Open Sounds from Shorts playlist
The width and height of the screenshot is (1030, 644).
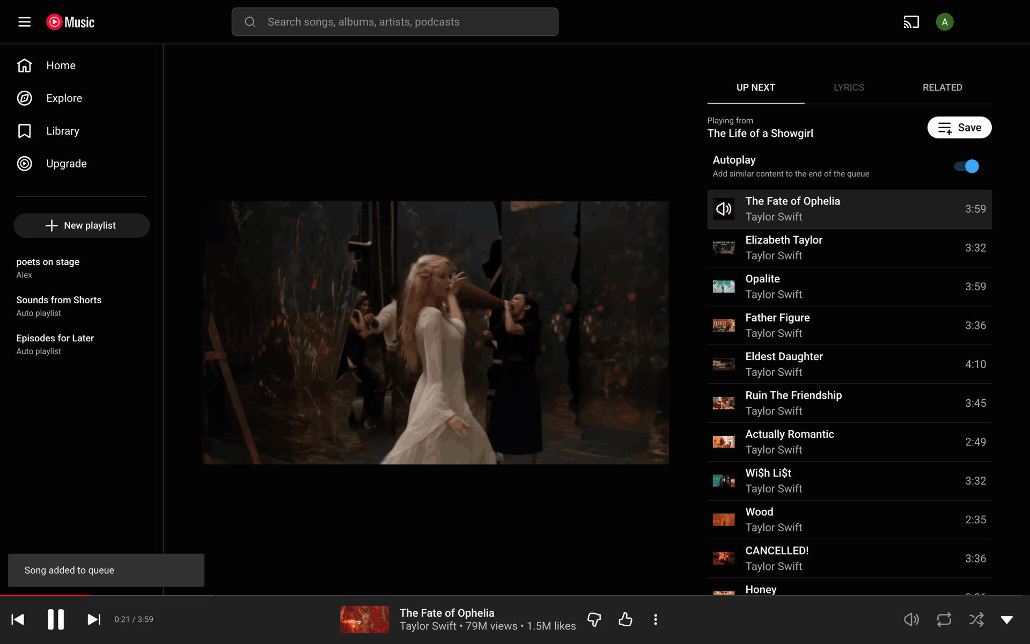point(82,306)
